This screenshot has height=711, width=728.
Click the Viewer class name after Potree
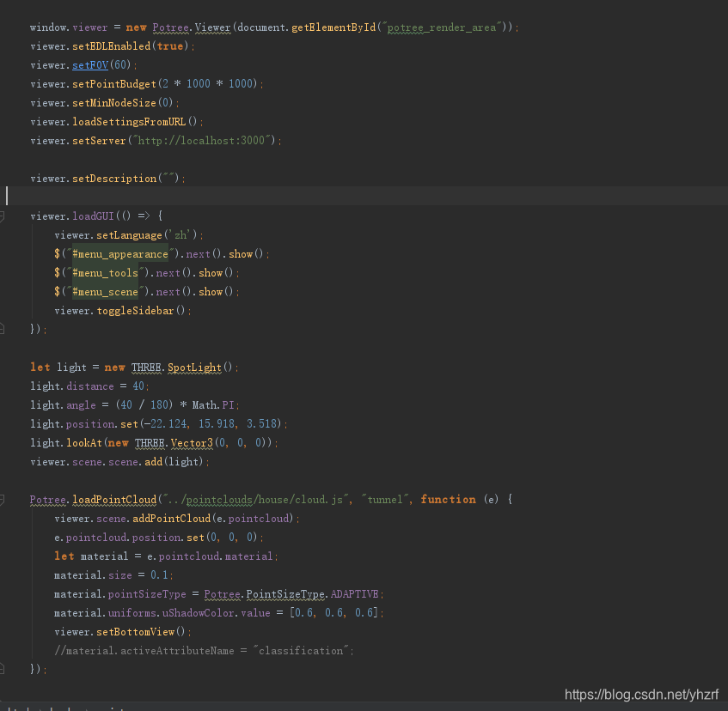(212, 27)
